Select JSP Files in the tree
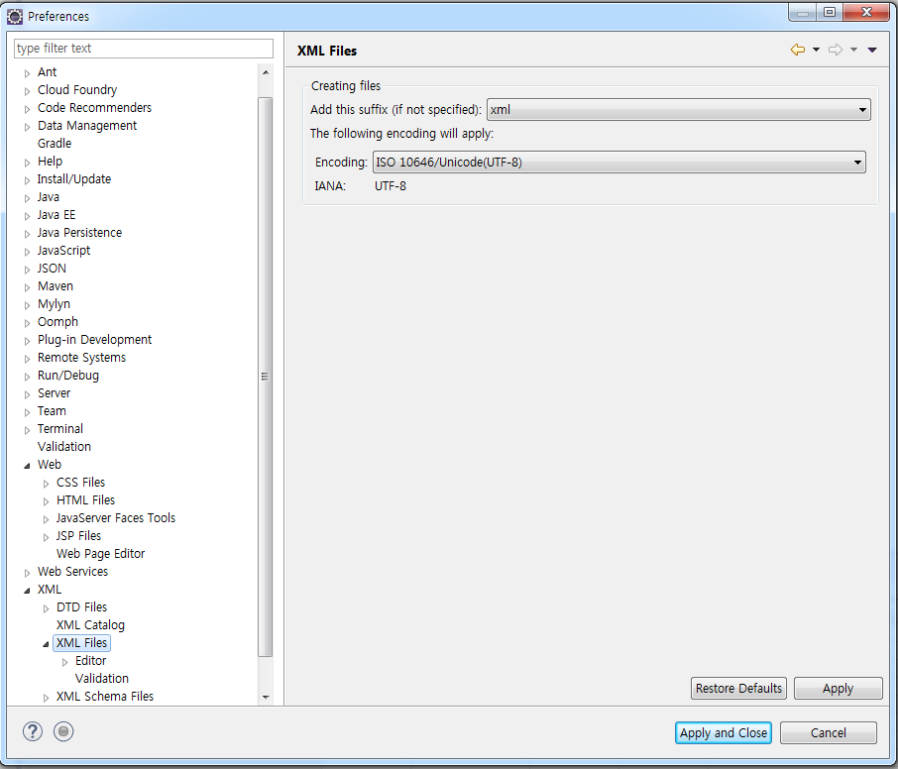This screenshot has width=898, height=769. point(78,535)
